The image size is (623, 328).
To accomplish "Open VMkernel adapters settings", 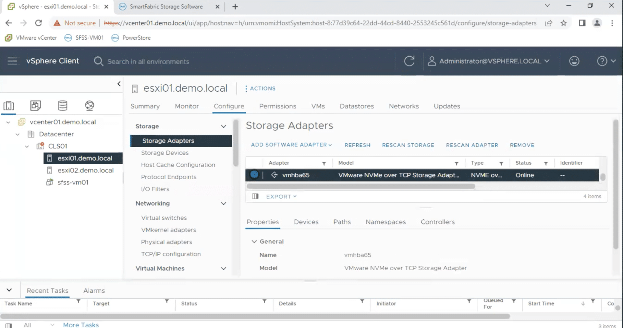I will click(x=168, y=230).
